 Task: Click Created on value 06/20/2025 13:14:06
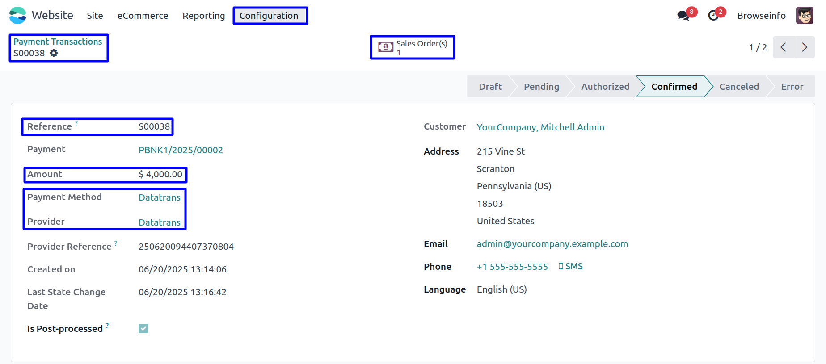point(182,269)
